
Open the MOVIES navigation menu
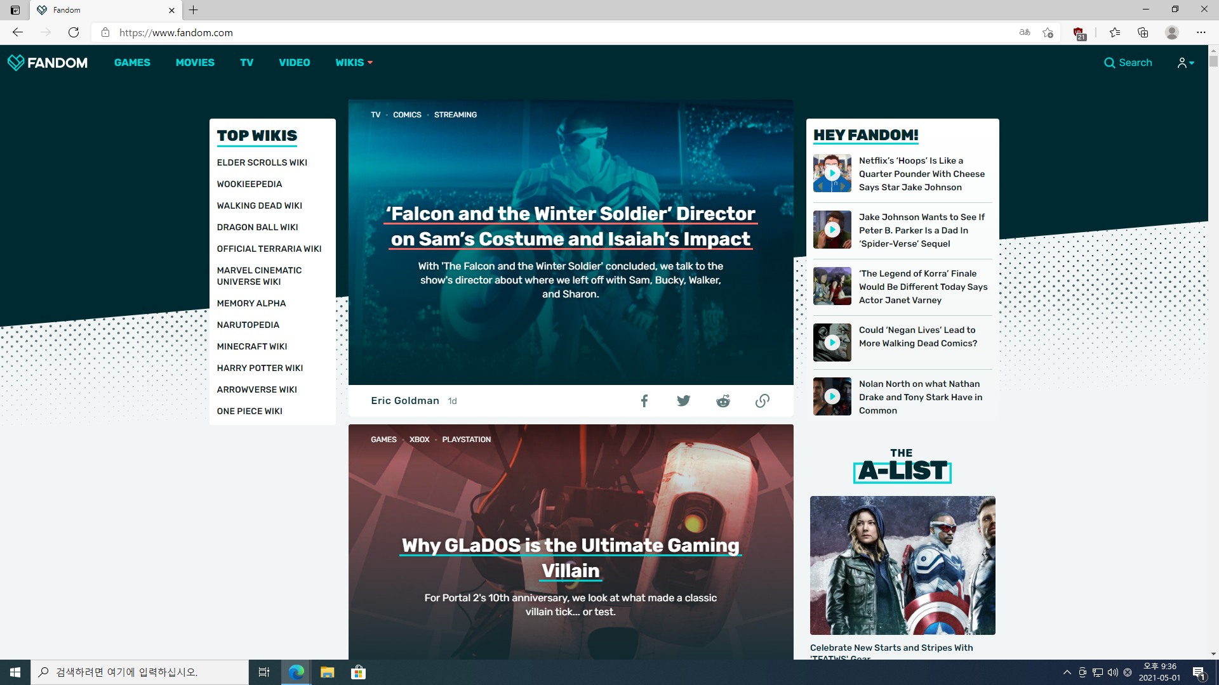tap(195, 62)
